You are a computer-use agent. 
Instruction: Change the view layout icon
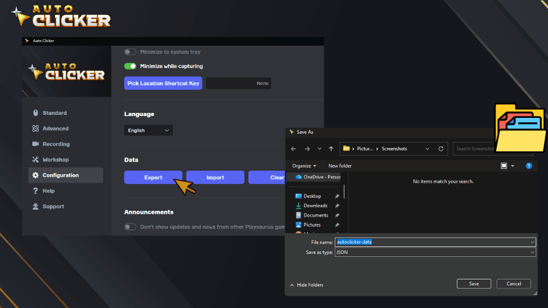pyautogui.click(x=504, y=166)
